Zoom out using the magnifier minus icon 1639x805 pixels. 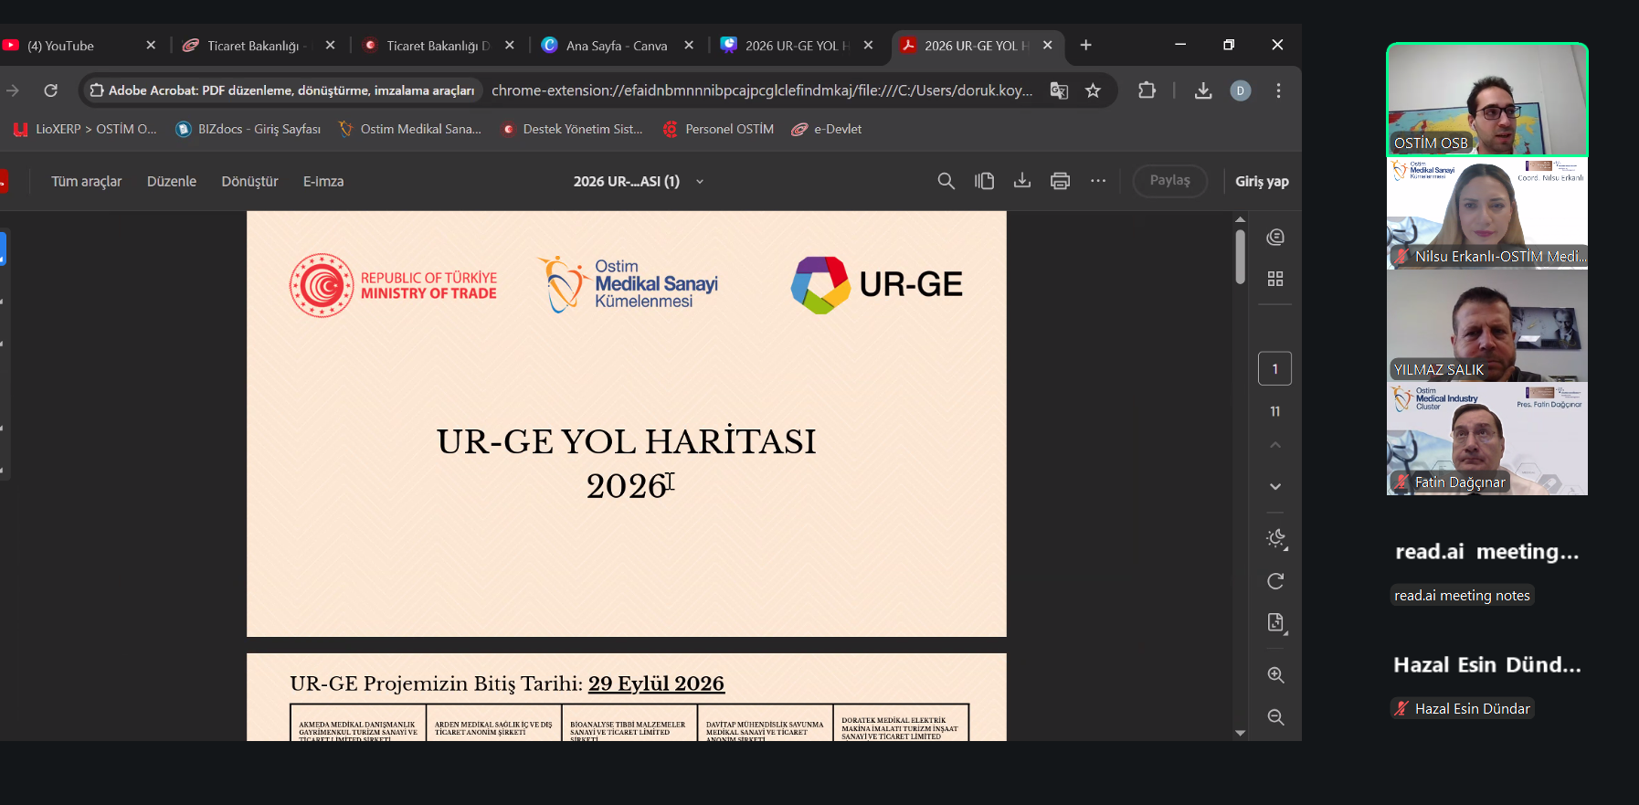[x=1275, y=717]
